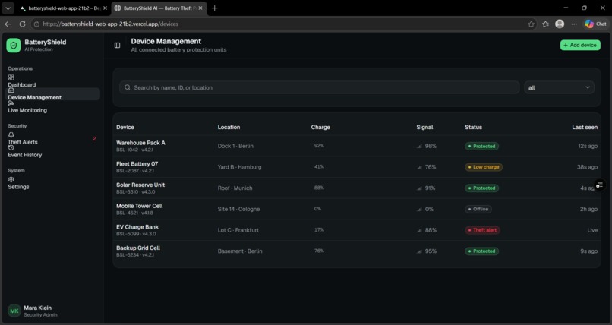Image resolution: width=612 pixels, height=325 pixels.
Task: Click the red '2' Theft Alerts count badge
Action: tap(94, 138)
